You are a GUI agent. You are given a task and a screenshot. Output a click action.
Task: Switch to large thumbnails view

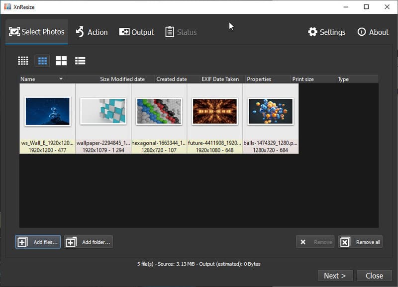(x=61, y=61)
